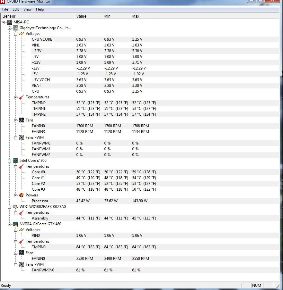Click the Gigabyte Voltages lightning icon
This screenshot has height=290, width=283.
coord(22,34)
